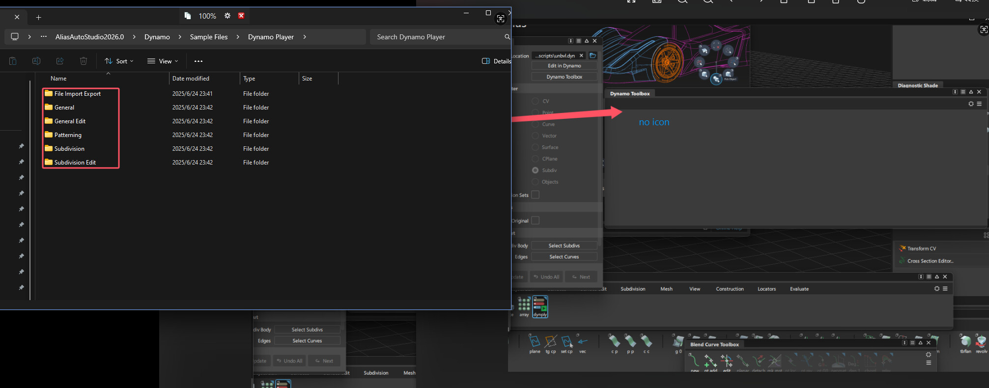Select the Subdiv filter radio button
Image resolution: width=989 pixels, height=388 pixels.
[535, 170]
